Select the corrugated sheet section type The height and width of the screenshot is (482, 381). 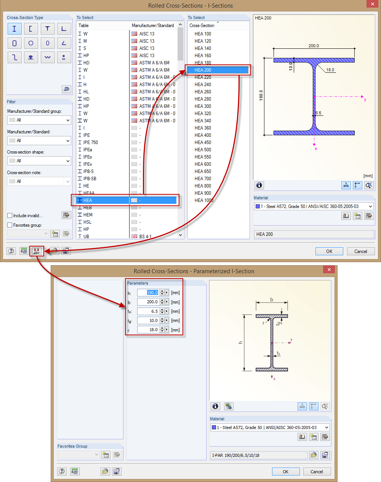[x=47, y=57]
